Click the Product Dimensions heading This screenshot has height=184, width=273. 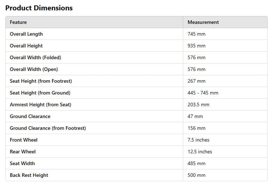(x=39, y=8)
